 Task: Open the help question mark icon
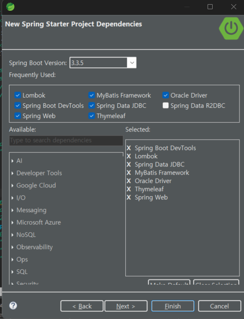[x=13, y=306]
